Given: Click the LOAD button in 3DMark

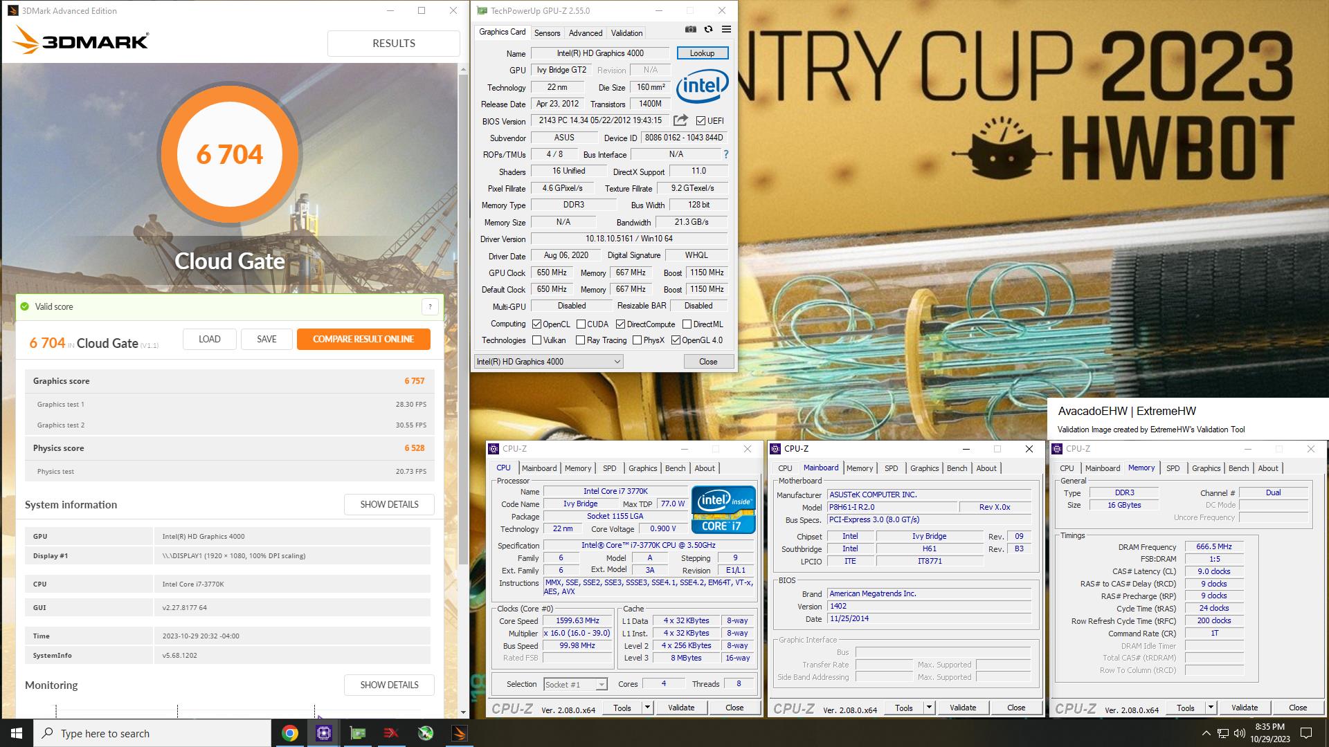Looking at the screenshot, I should pos(209,339).
